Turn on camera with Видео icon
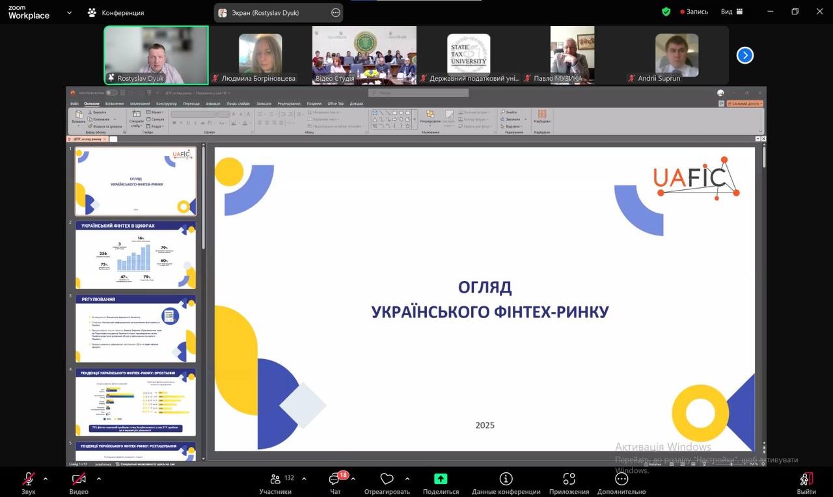Image resolution: width=833 pixels, height=497 pixels. (79, 479)
